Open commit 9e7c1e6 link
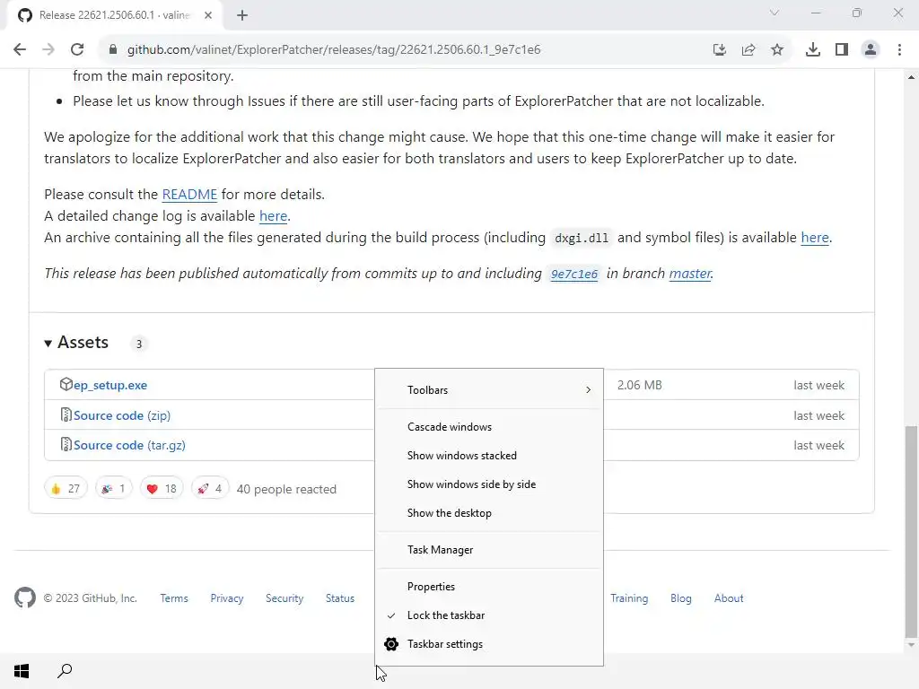 click(574, 274)
